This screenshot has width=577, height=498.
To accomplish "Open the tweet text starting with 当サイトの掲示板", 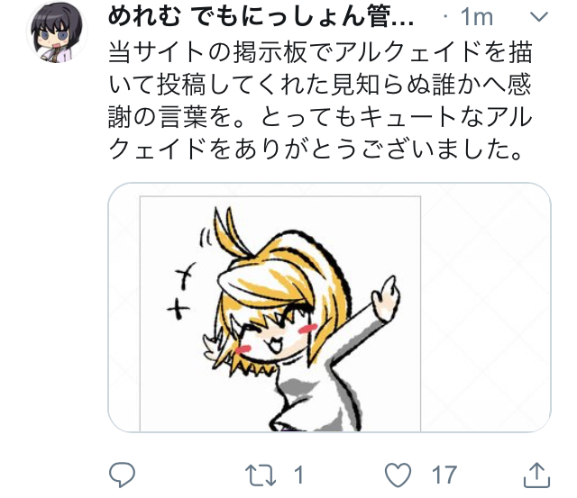I will coord(320,100).
